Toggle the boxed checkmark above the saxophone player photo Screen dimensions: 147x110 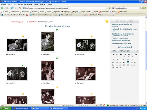click(57, 58)
